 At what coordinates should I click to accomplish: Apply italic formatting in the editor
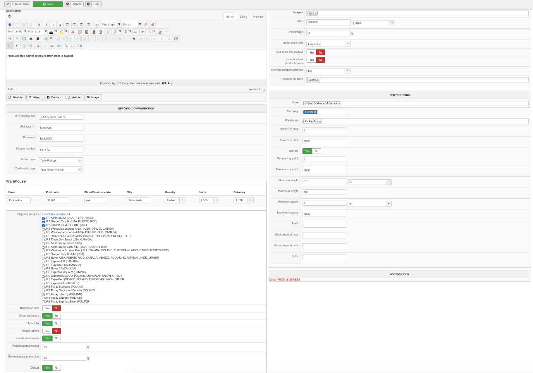46,25
